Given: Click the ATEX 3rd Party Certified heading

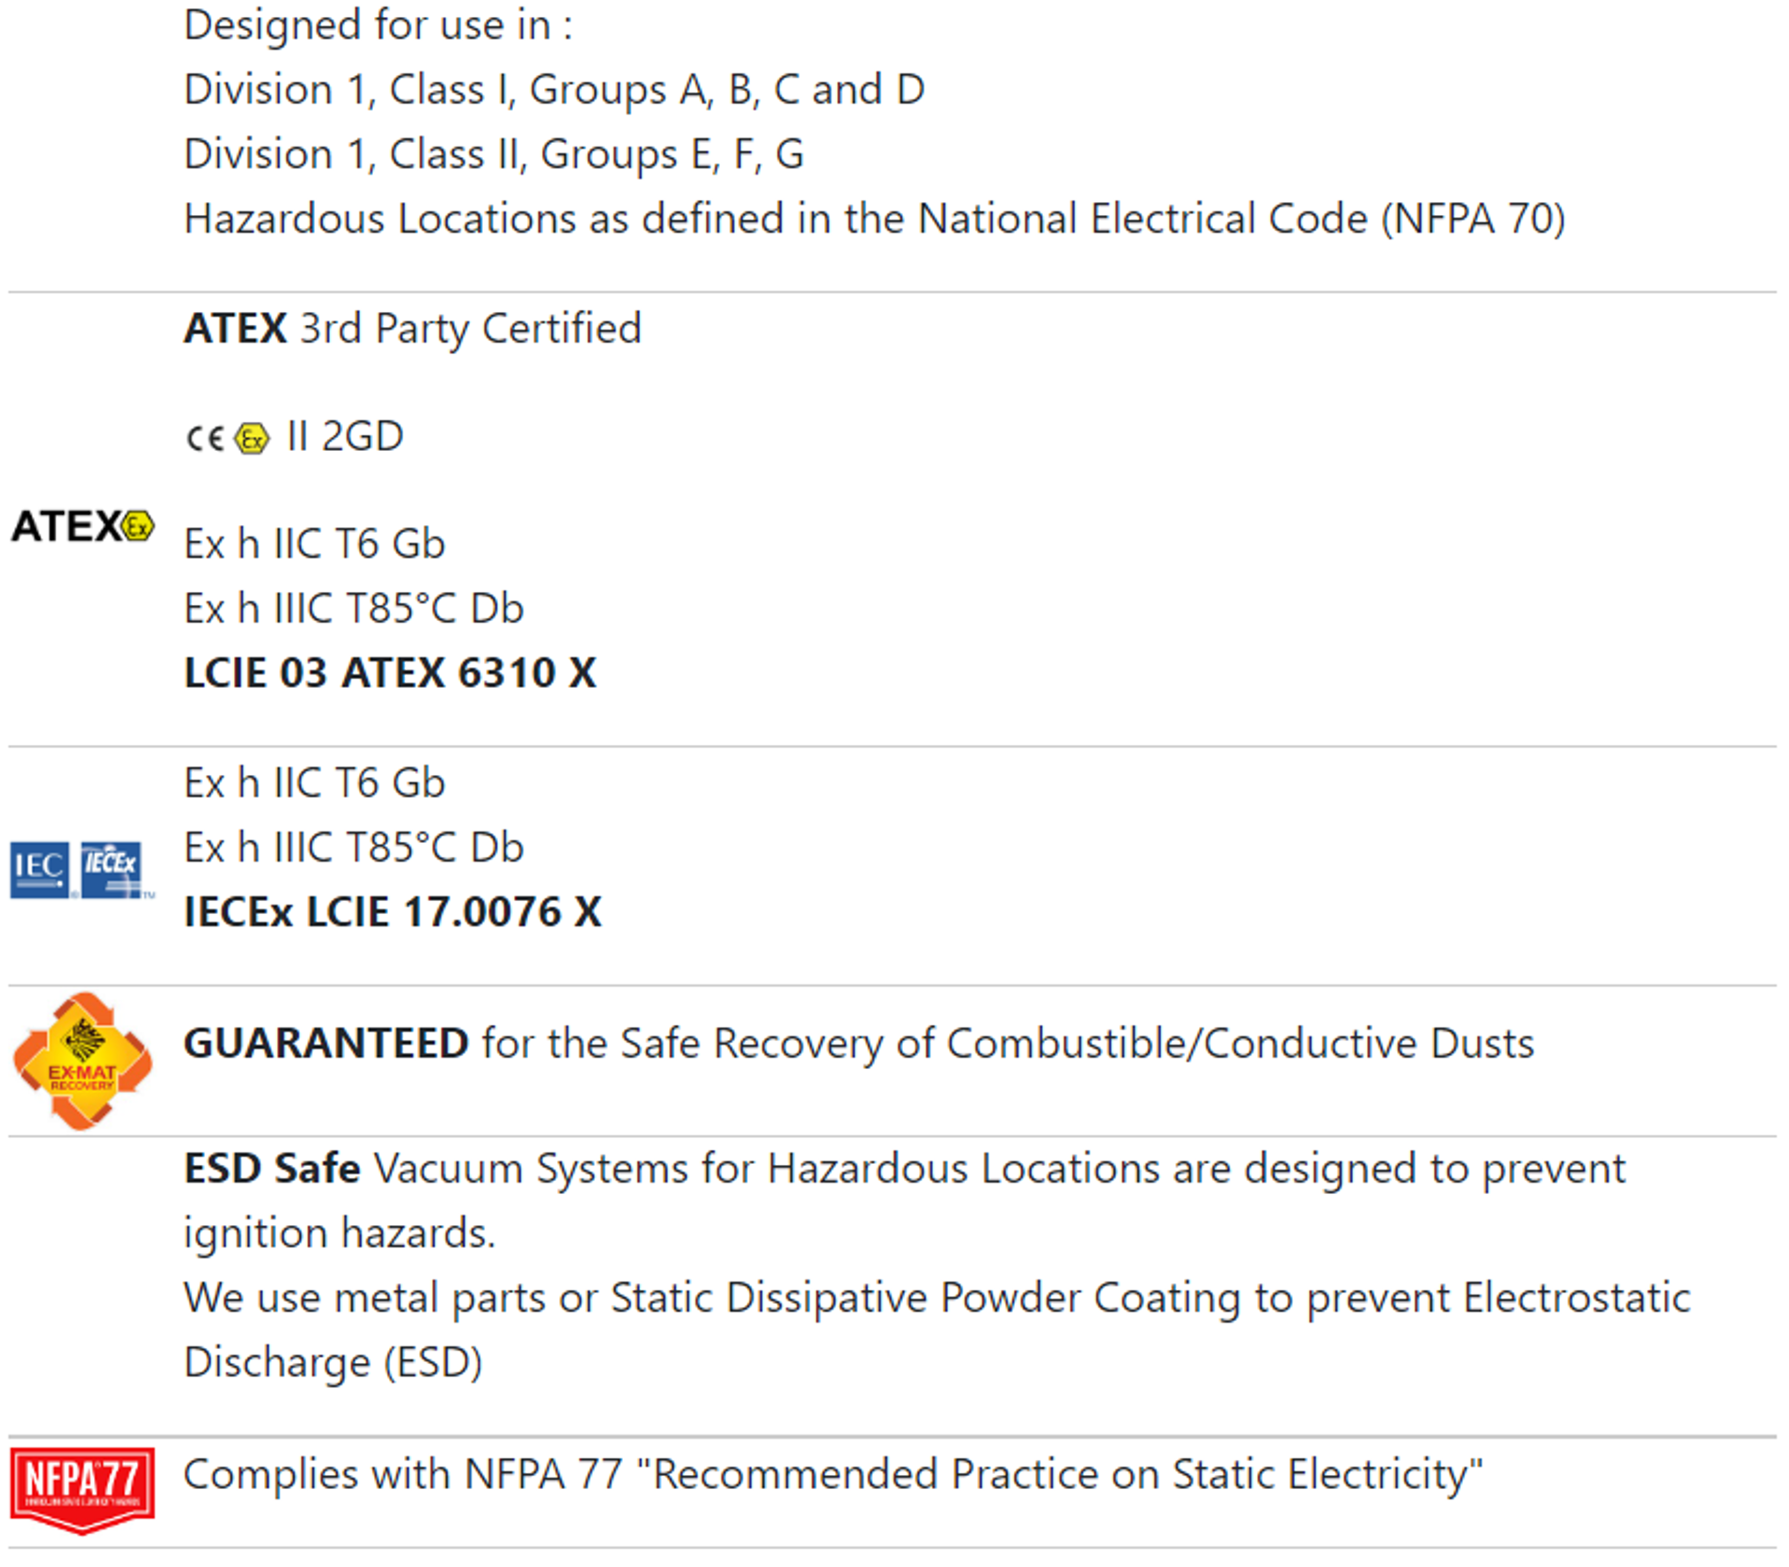Looking at the screenshot, I should click(412, 329).
